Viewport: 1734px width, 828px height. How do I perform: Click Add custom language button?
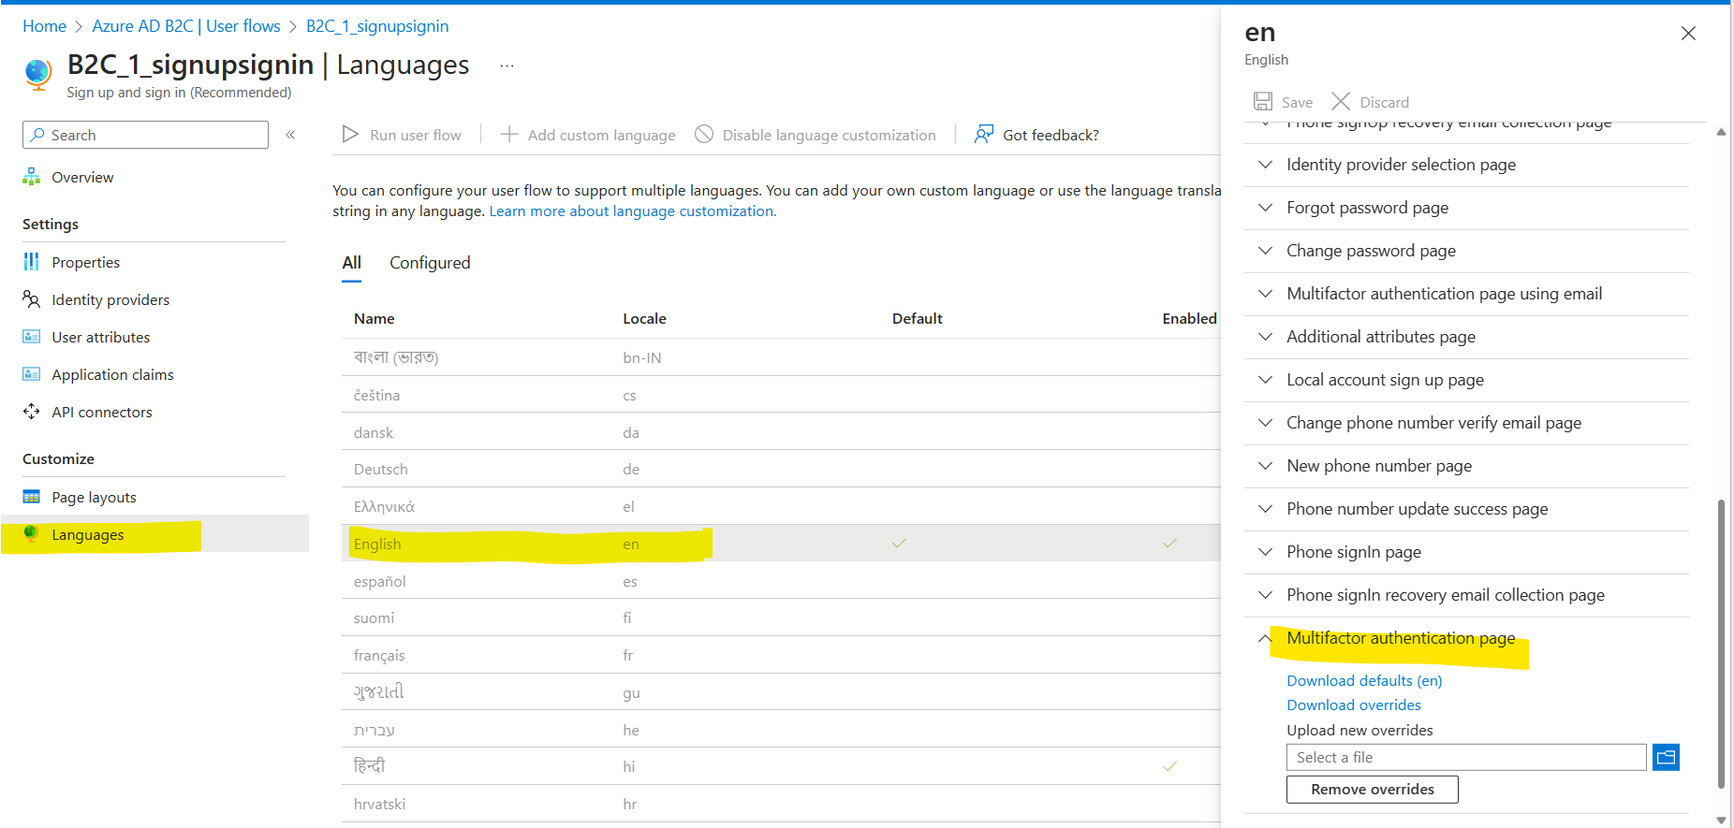588,135
